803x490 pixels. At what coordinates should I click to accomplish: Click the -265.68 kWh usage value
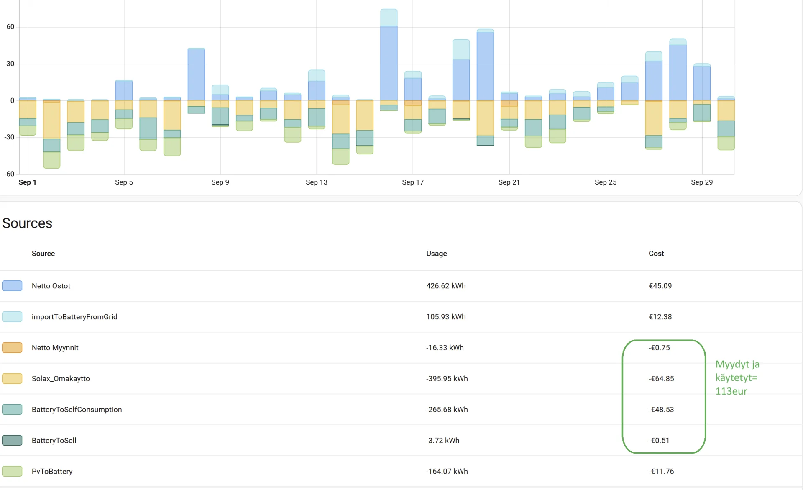(447, 410)
